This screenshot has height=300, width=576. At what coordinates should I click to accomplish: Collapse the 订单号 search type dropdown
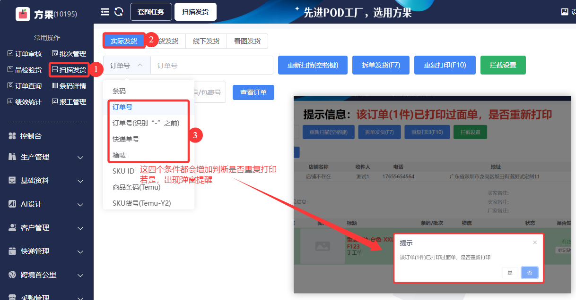pos(127,65)
